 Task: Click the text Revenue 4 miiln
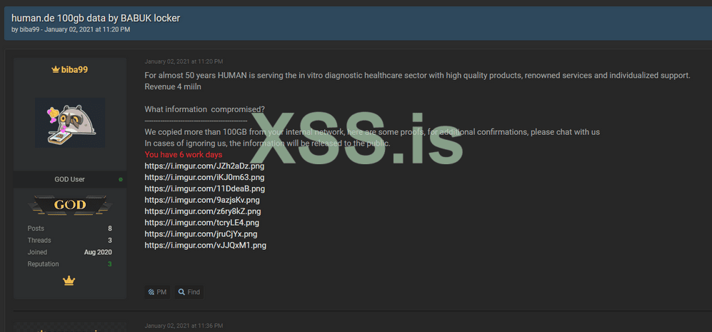[173, 86]
